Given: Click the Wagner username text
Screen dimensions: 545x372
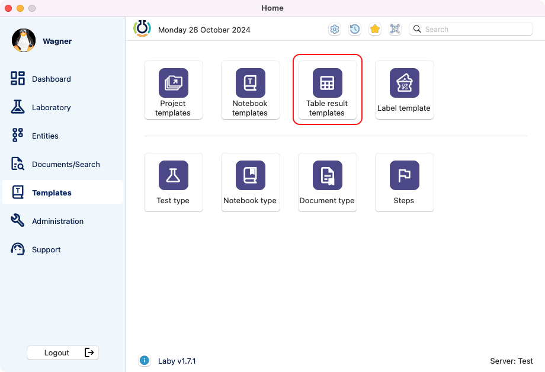Looking at the screenshot, I should coord(57,41).
